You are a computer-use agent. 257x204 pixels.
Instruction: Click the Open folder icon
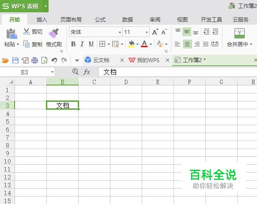pos(5,60)
